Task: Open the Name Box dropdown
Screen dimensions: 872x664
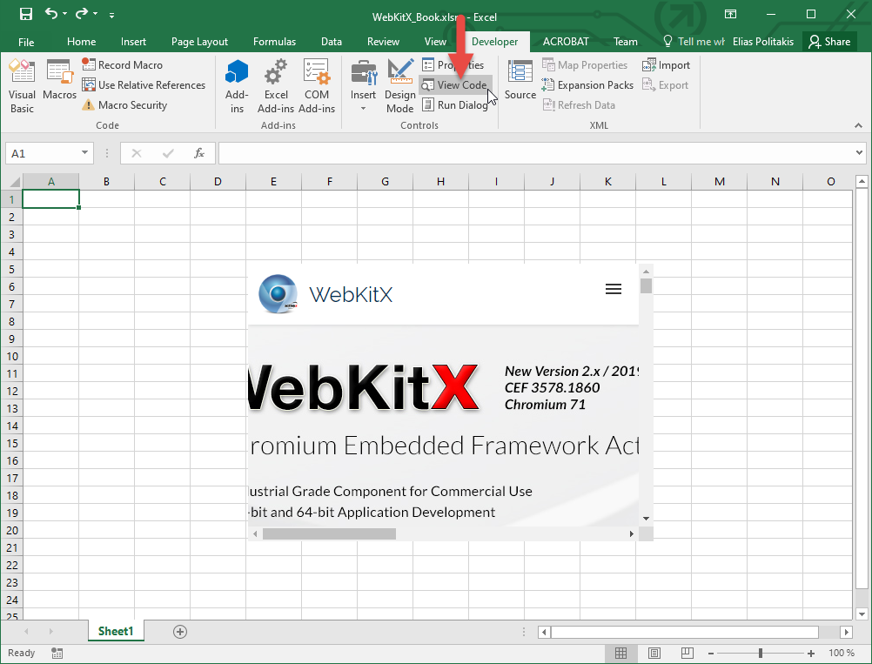Action: point(84,153)
